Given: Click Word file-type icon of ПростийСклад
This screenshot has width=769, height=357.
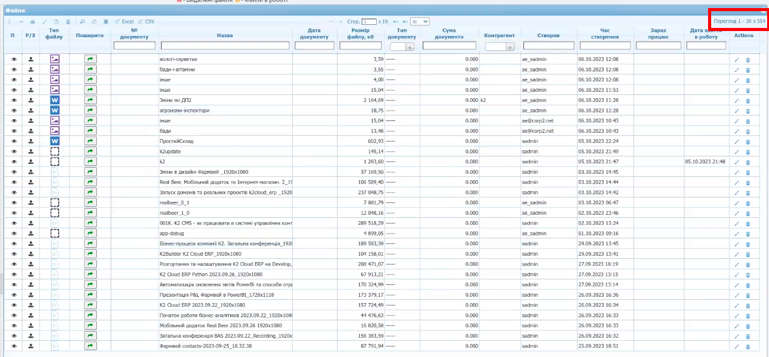Looking at the screenshot, I should tap(55, 141).
